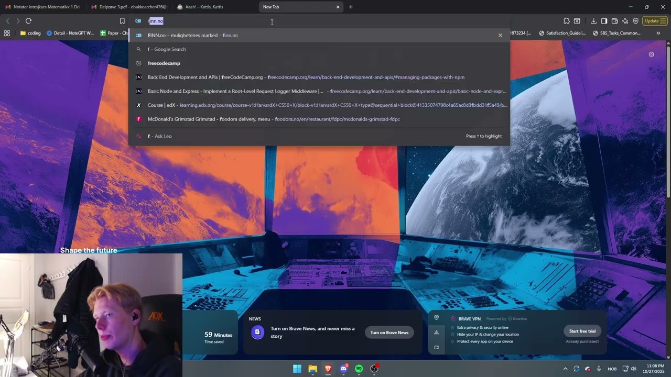The image size is (671, 377).
Task: Switch to the Aaah! – Kattis tab
Action: [x=215, y=7]
